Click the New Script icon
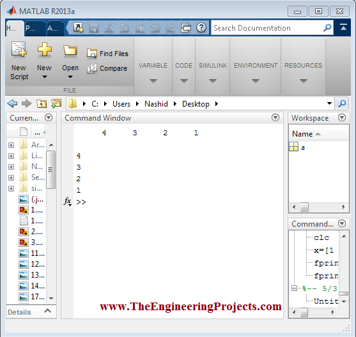Viewport: 356px width, 337px height. (x=19, y=49)
